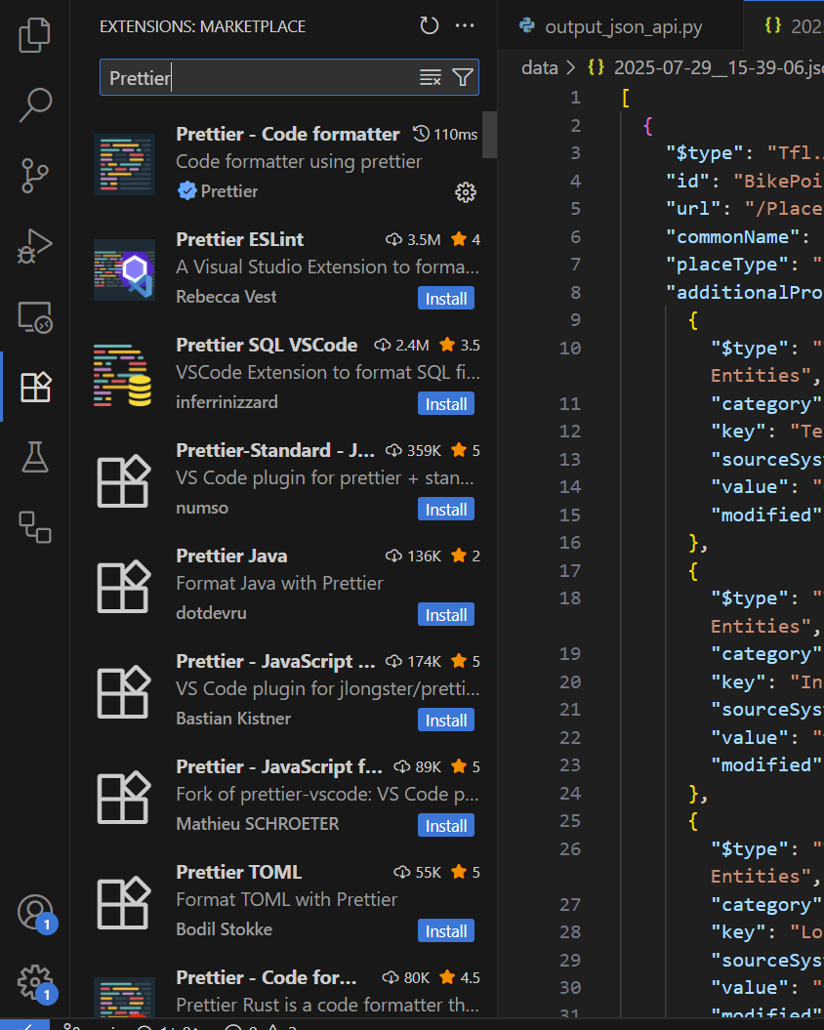Click the publisher name Rebecca Vest
This screenshot has height=1030, width=824.
227,297
